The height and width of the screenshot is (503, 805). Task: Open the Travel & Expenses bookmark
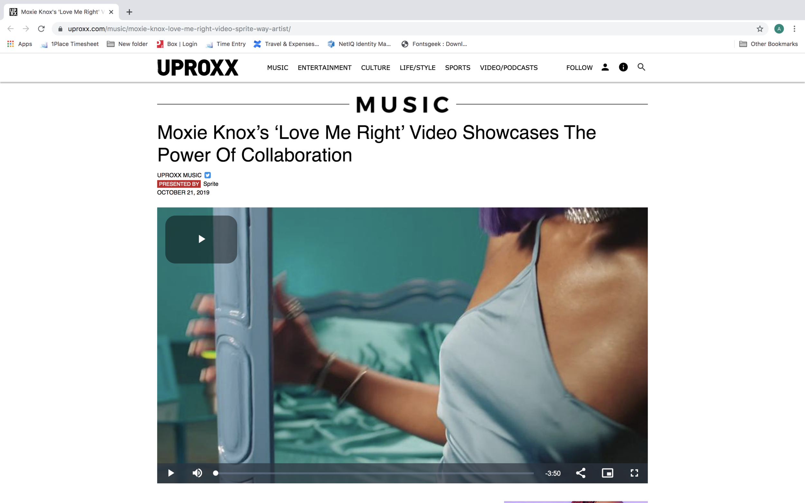pyautogui.click(x=286, y=44)
